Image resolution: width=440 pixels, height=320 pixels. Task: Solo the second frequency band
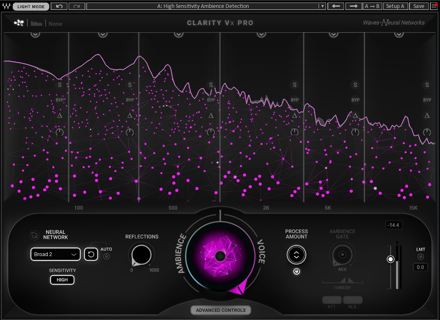(x=130, y=85)
